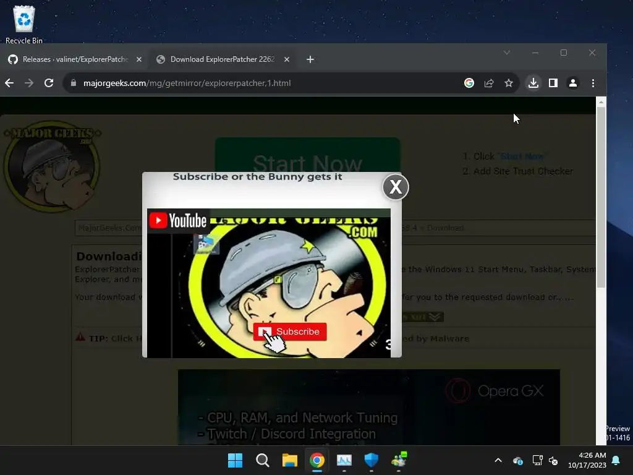
Task: Click the YouTube logo in the popup video
Action: point(178,221)
